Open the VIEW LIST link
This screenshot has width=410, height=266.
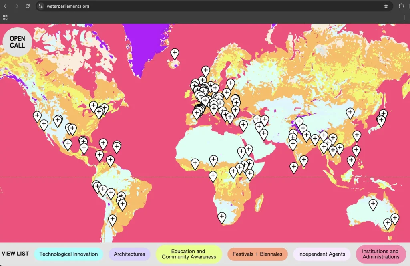pyautogui.click(x=15, y=254)
